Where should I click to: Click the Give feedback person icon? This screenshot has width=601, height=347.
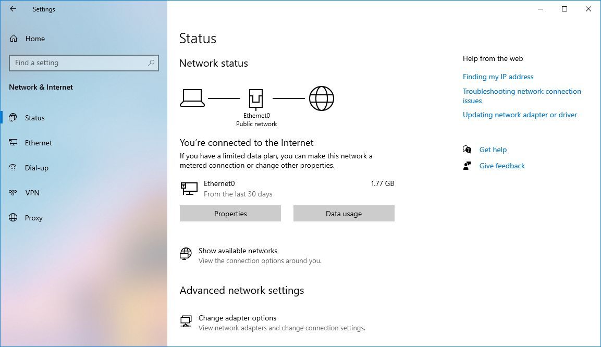point(467,166)
